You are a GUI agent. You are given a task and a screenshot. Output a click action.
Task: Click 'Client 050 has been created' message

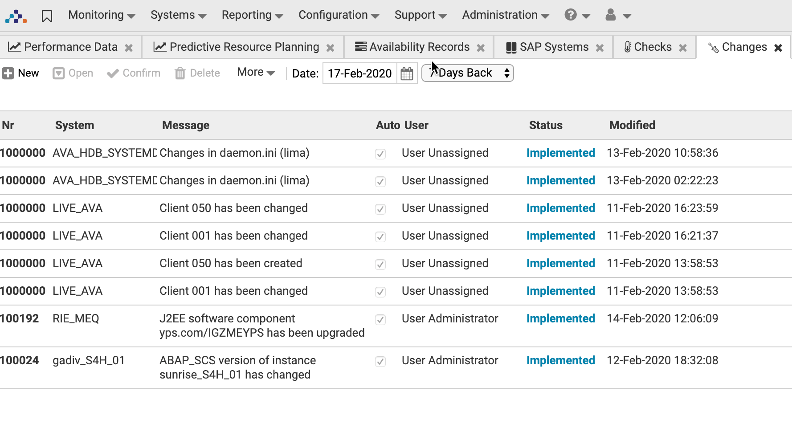click(x=231, y=263)
